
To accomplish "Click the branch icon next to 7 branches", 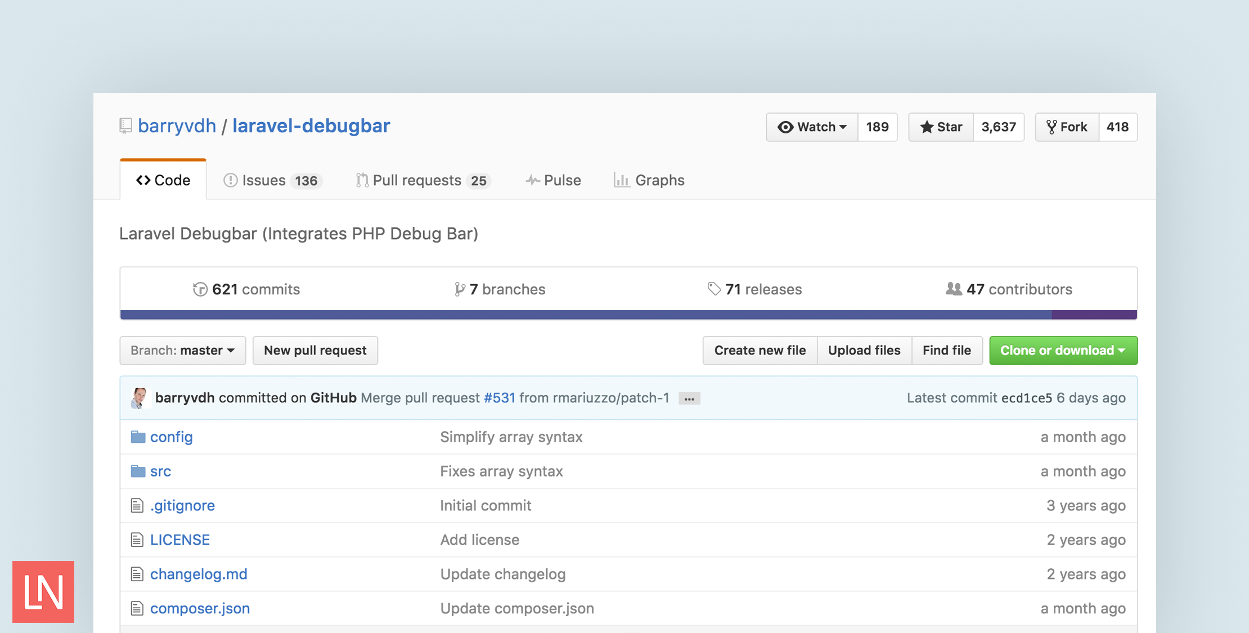I will point(460,289).
